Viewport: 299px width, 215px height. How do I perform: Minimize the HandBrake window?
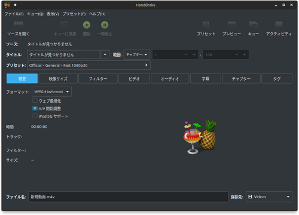pos(276,5)
